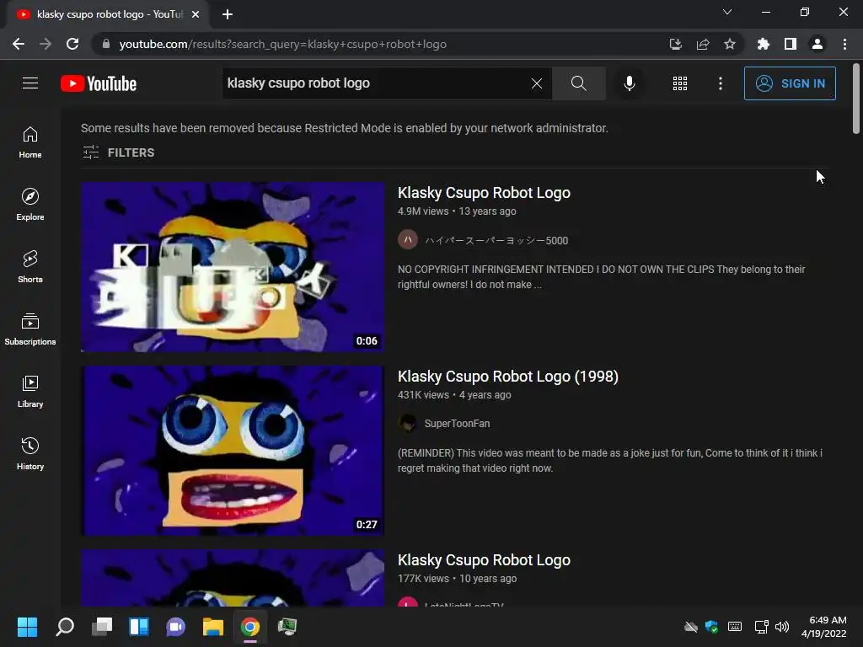Open Chrome's three-dot menu
Viewport: 863px width, 647px height.
point(844,44)
